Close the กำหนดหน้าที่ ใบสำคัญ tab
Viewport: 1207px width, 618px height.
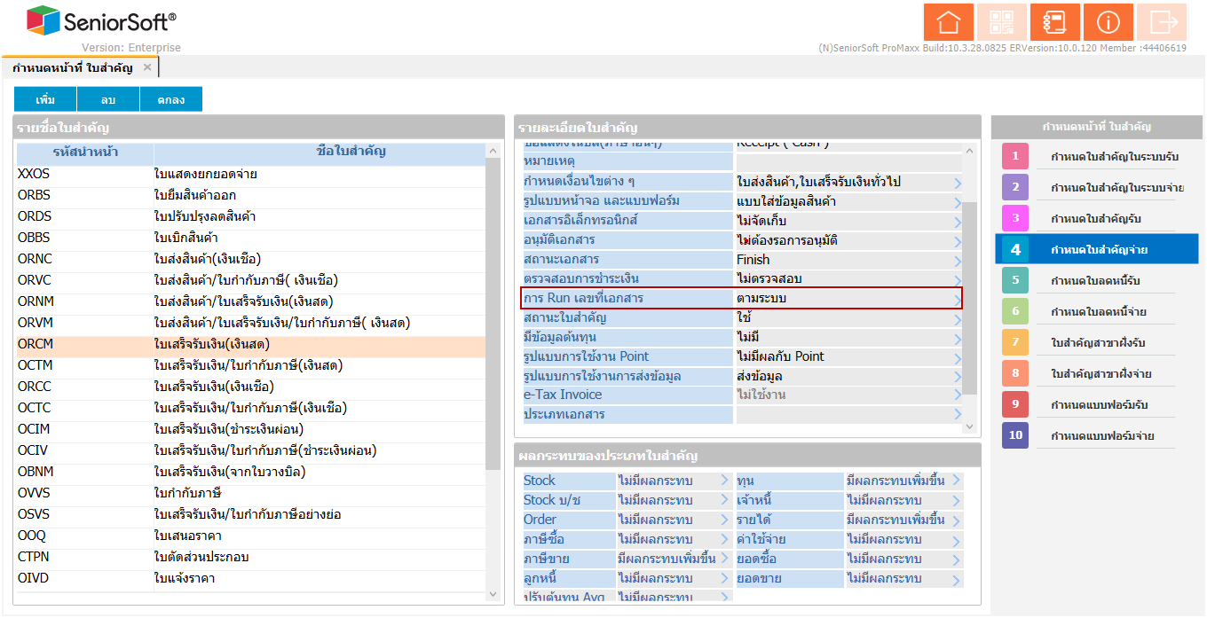pyautogui.click(x=147, y=67)
